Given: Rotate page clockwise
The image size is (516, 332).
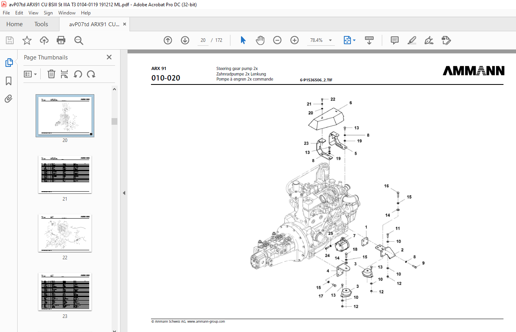Looking at the screenshot, I should pos(91,74).
